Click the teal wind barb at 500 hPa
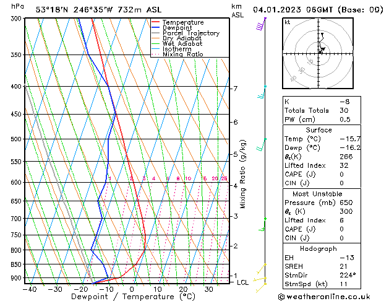This screenshot has width=389, height=301. click(x=261, y=144)
